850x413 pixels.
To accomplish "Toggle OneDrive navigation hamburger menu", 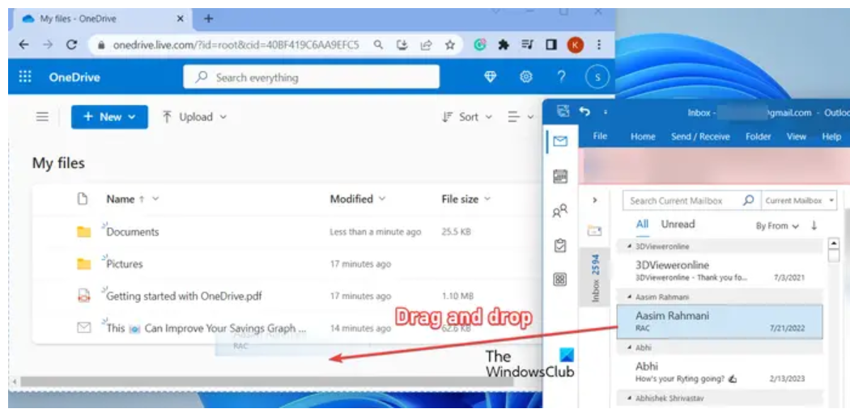I will (42, 117).
